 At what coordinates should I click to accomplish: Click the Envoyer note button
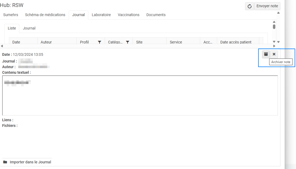pos(267,6)
